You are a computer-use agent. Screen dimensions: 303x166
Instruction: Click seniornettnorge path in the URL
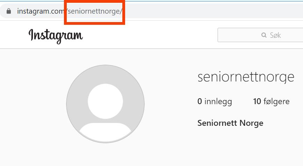click(94, 11)
